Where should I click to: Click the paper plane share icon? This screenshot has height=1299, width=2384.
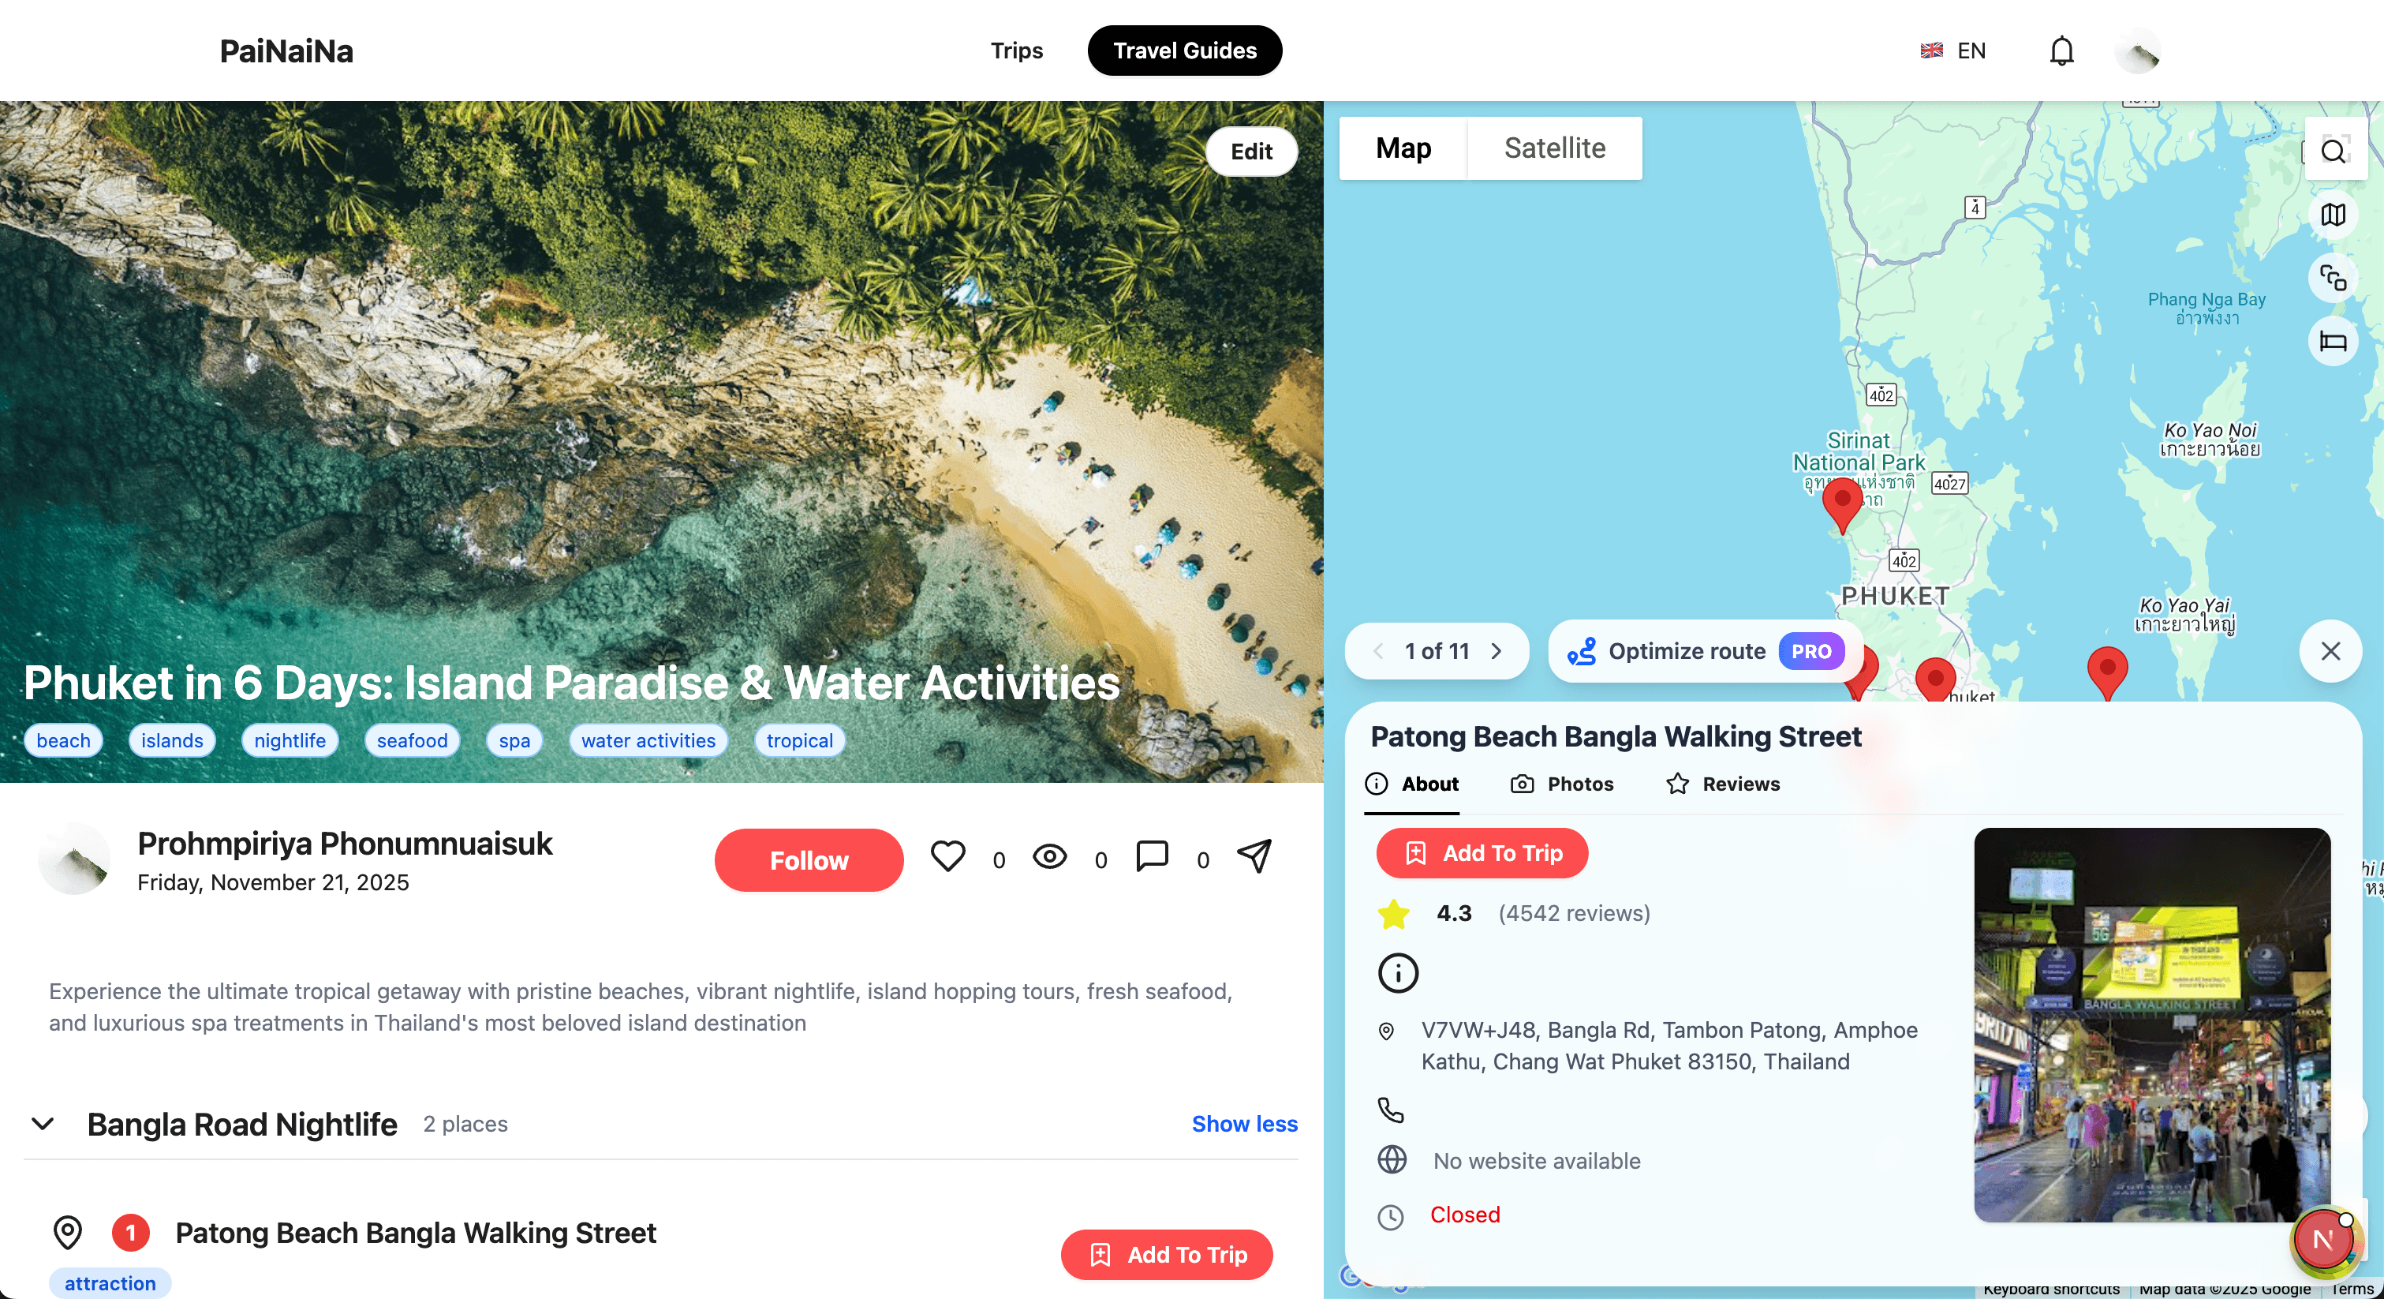click(x=1254, y=855)
